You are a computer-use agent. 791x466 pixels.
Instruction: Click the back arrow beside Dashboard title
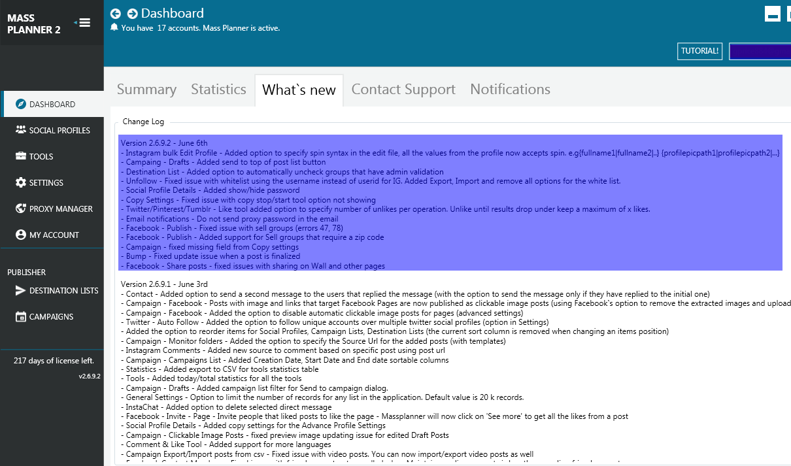(116, 14)
